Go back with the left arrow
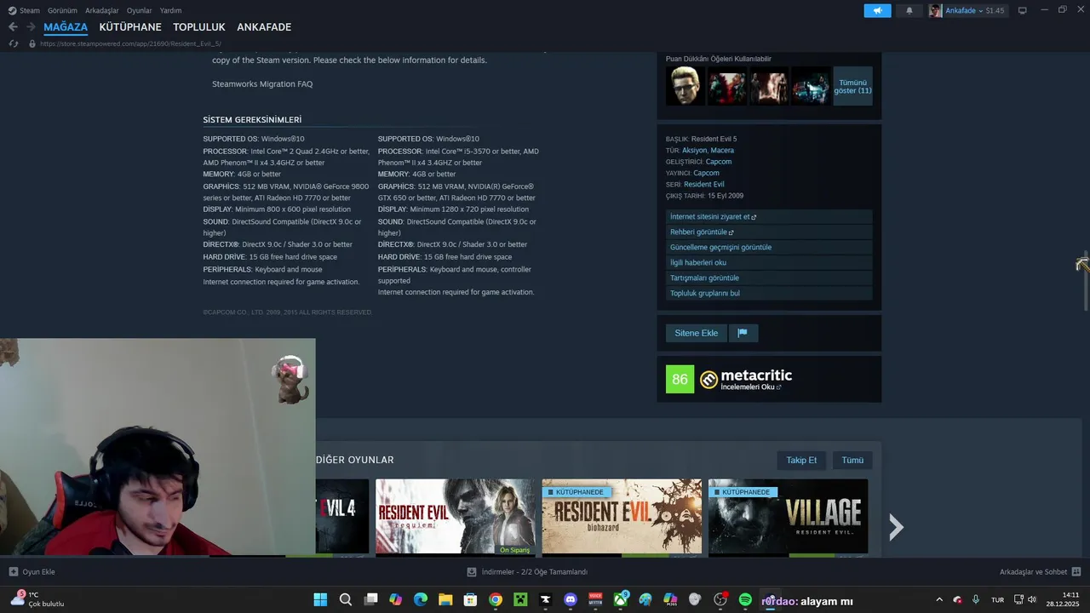 [x=13, y=27]
